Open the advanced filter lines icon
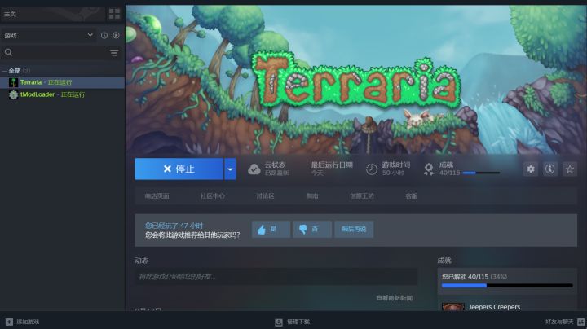Viewport: 587px width, 329px height. click(114, 53)
